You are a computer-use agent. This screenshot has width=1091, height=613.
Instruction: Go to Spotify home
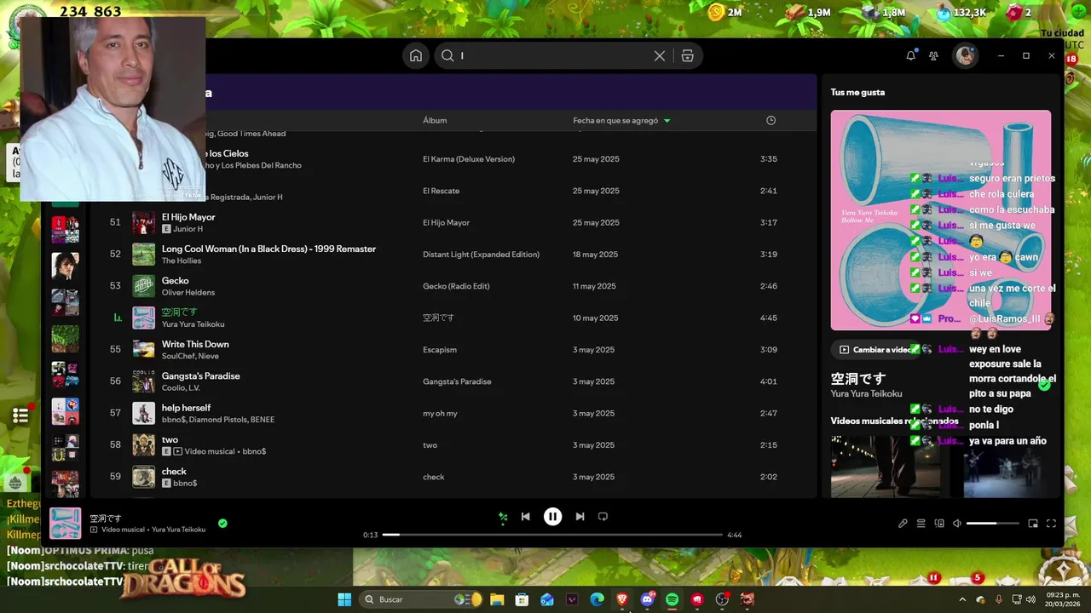(x=415, y=56)
